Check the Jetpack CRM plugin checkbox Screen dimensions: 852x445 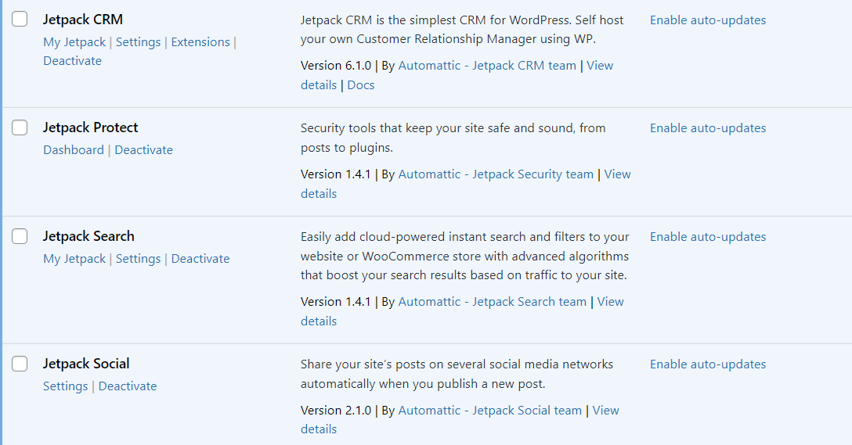tap(20, 19)
